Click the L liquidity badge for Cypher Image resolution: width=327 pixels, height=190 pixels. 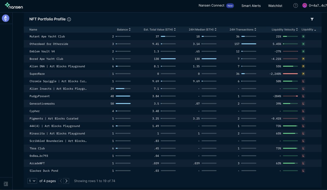[303, 111]
